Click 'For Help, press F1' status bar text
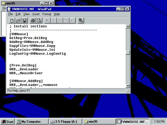167x125 pixels. tap(19, 91)
